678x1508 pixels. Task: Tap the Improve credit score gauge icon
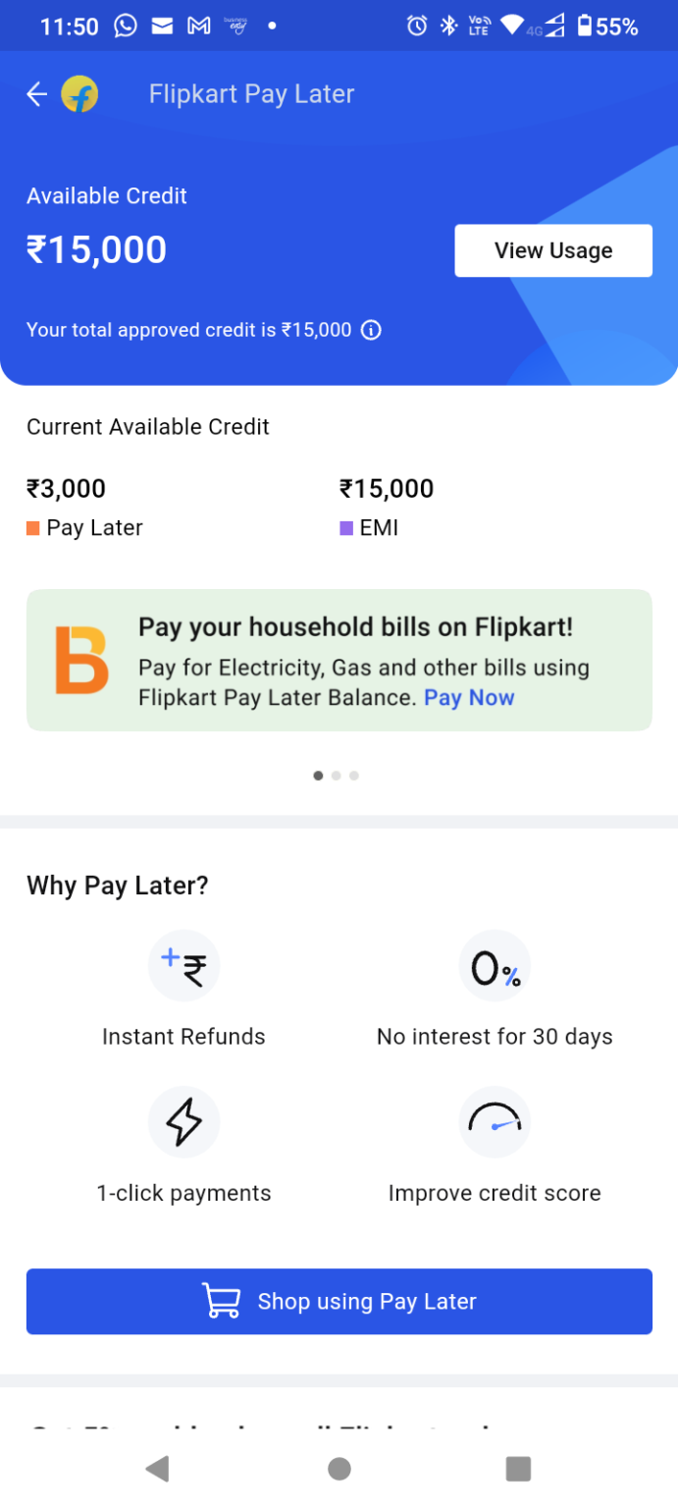pos(495,1122)
